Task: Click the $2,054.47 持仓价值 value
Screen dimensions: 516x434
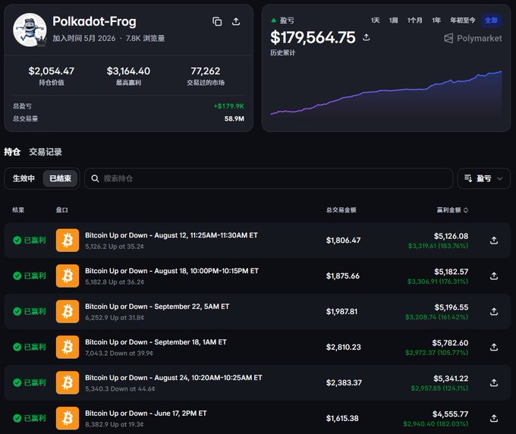Action: [52, 71]
